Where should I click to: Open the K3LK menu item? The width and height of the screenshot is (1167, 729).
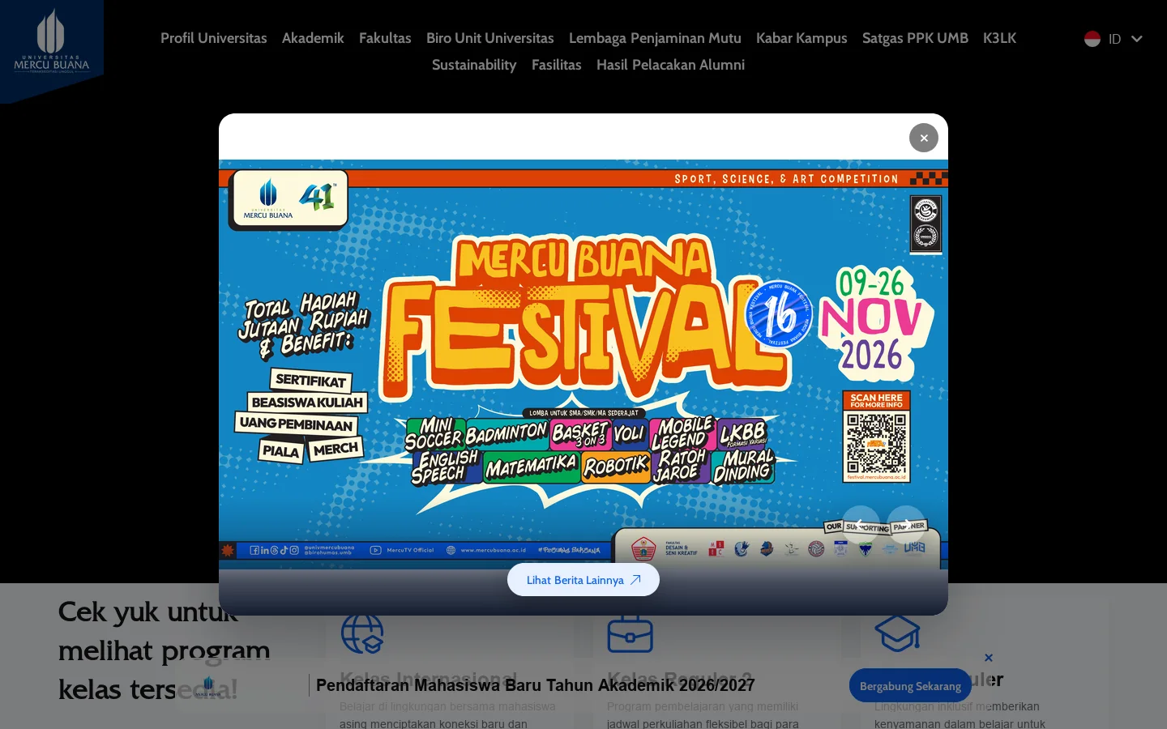coord(999,38)
